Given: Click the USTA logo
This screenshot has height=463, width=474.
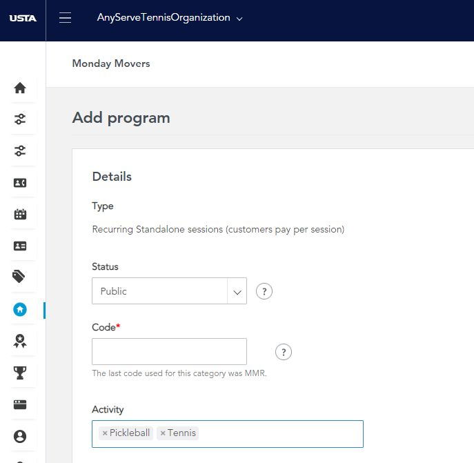Looking at the screenshot, I should click(23, 18).
